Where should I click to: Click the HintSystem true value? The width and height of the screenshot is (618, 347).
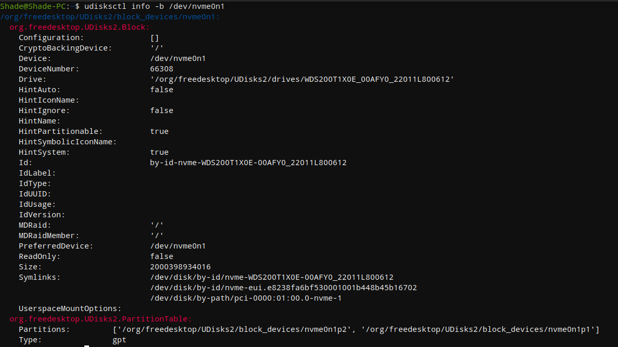point(159,152)
